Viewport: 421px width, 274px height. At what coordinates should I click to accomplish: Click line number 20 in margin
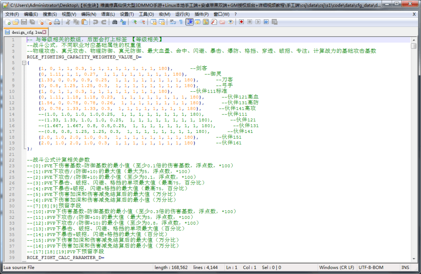pos(12,149)
